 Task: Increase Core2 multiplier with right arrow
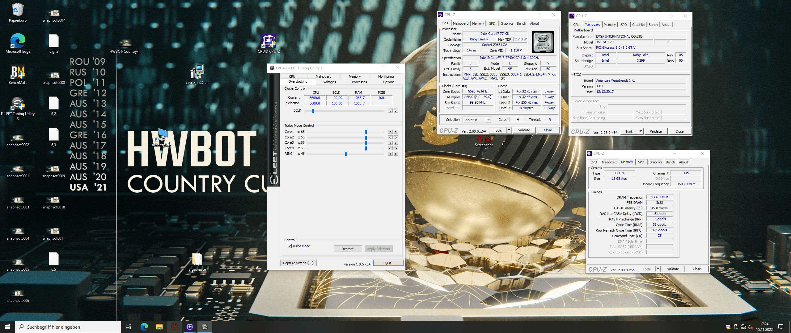[x=396, y=137]
